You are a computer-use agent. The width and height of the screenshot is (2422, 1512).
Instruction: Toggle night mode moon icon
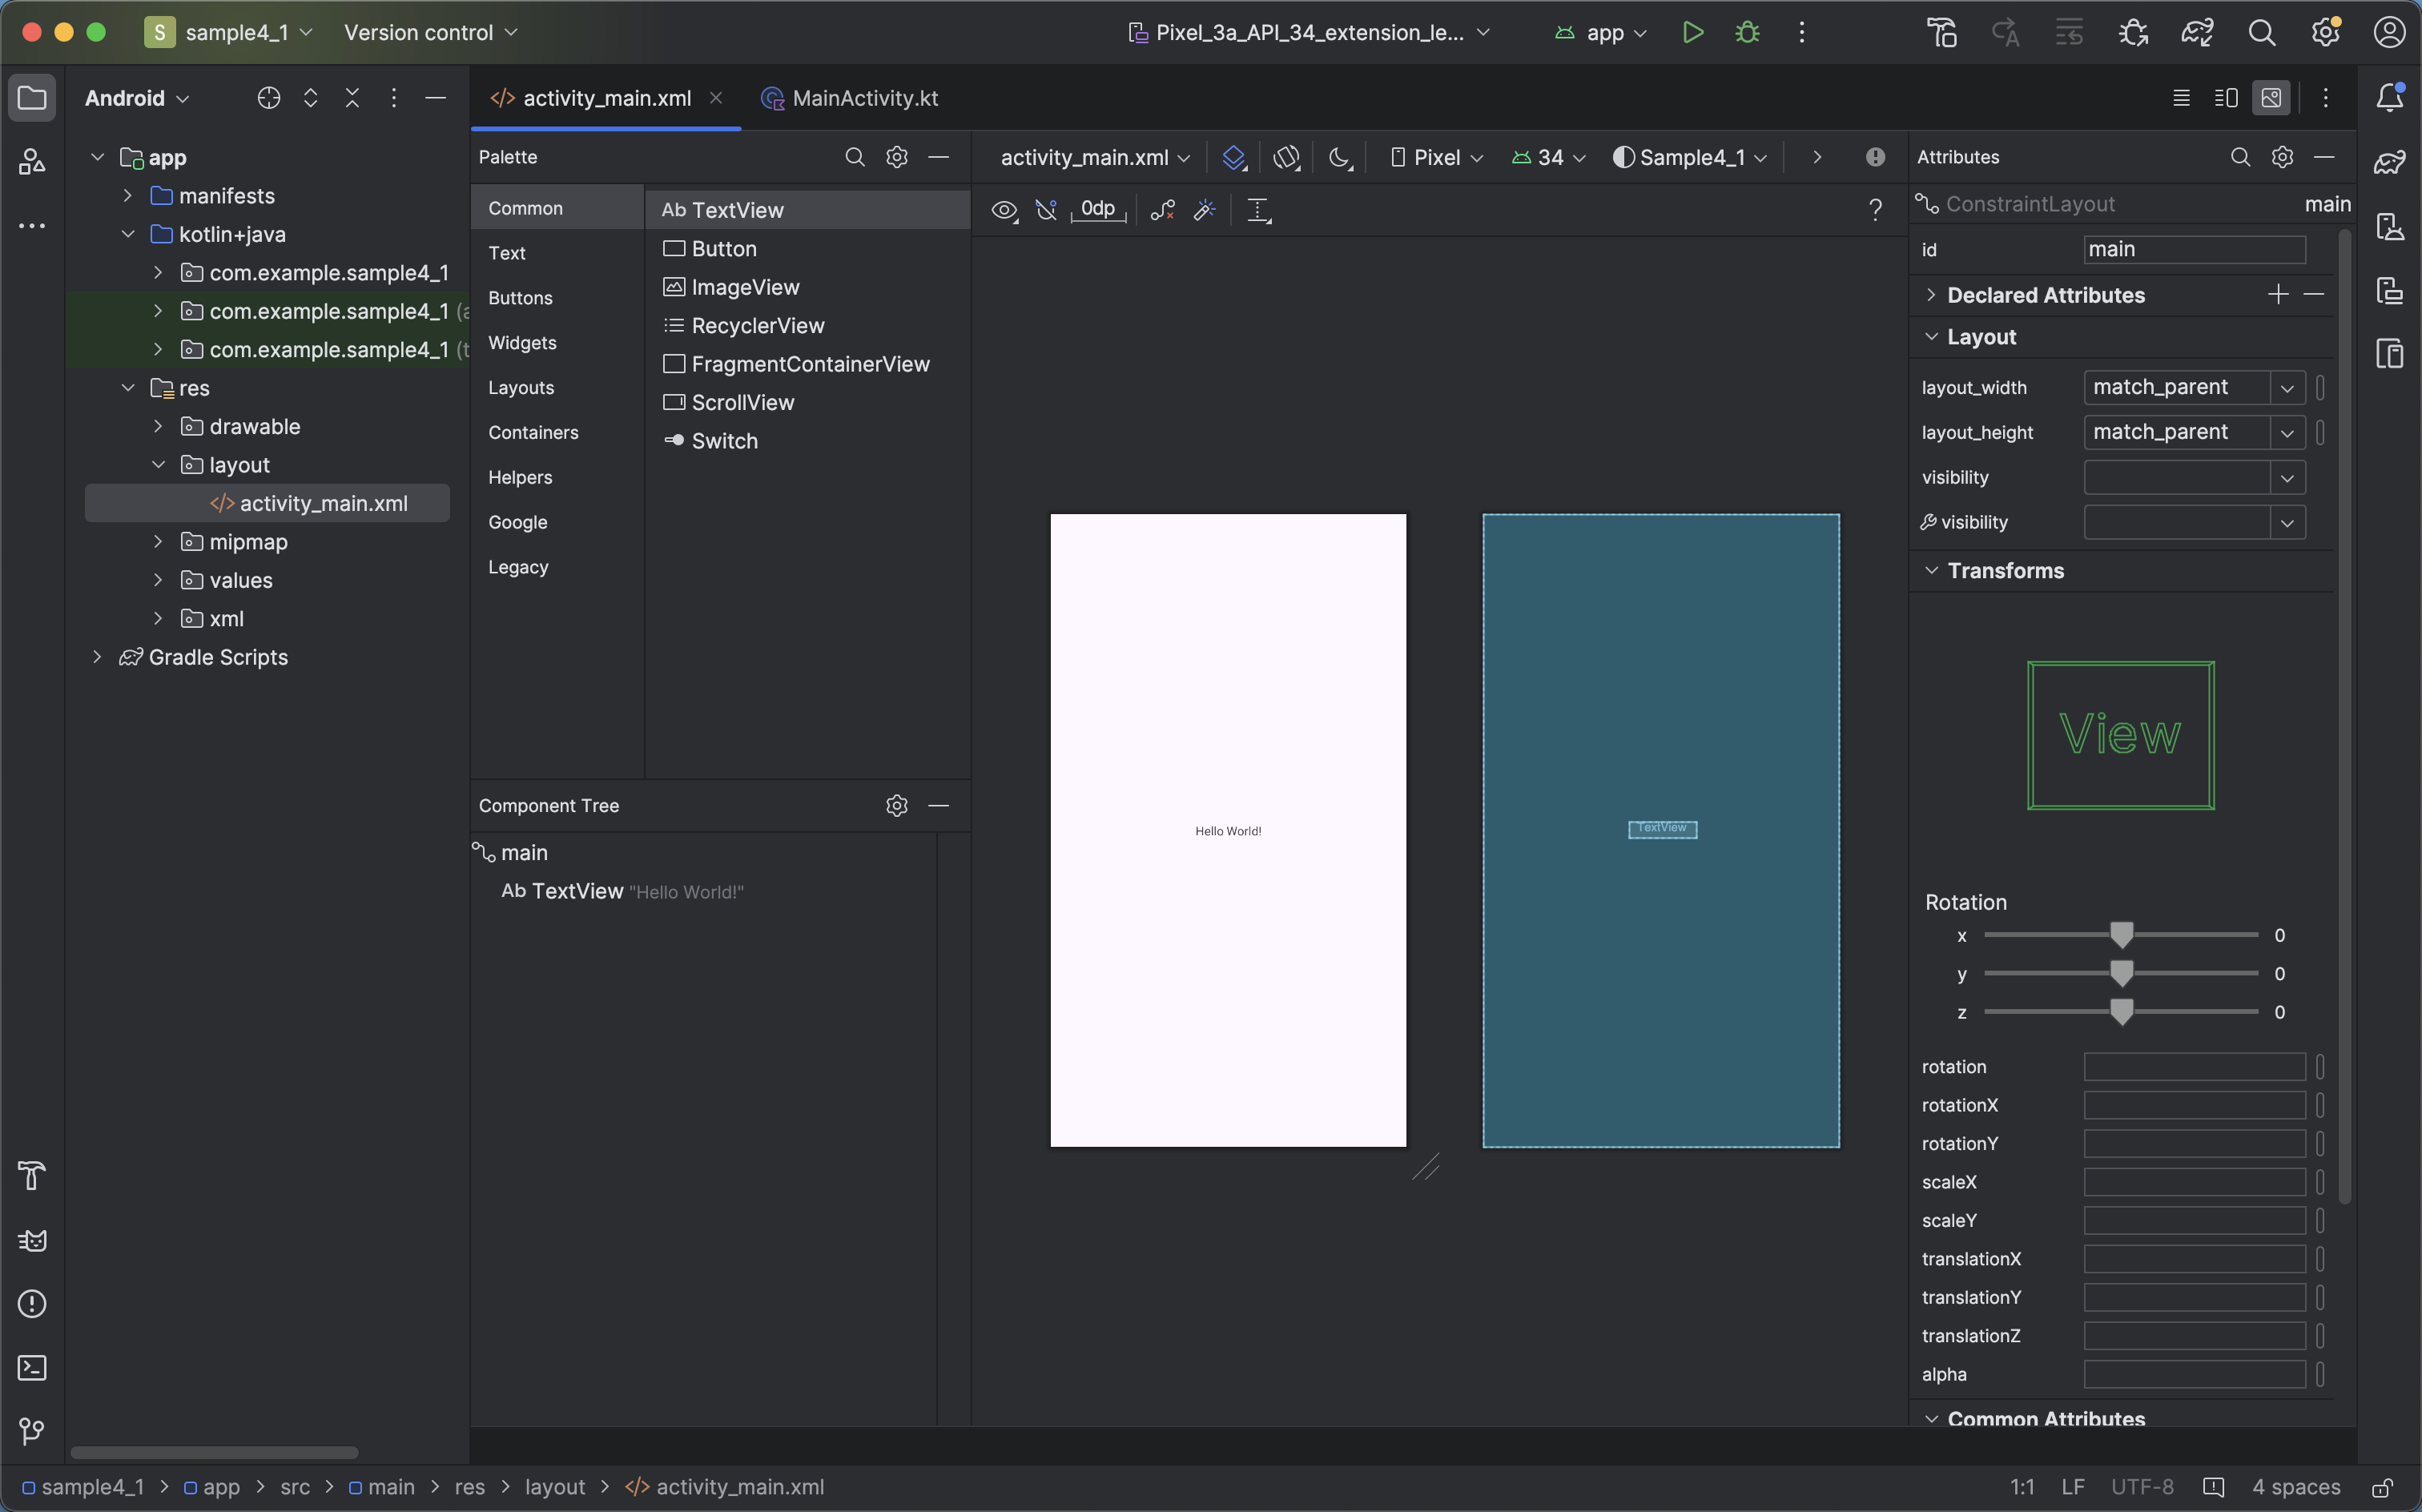click(x=1339, y=157)
